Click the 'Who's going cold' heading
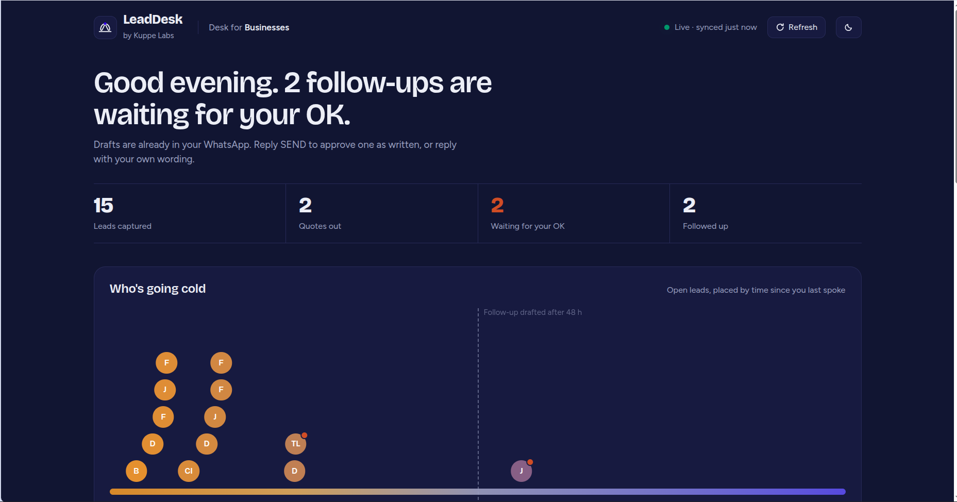The width and height of the screenshot is (957, 502). click(158, 289)
